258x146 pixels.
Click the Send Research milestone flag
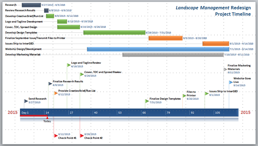26,101
